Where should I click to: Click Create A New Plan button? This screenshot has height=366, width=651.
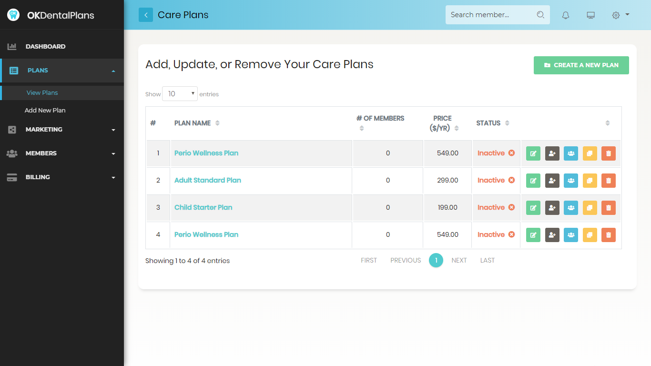[581, 65]
